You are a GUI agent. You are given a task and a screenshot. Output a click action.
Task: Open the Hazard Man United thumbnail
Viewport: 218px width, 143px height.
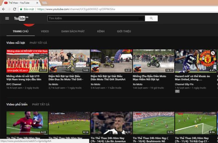pos(195,61)
